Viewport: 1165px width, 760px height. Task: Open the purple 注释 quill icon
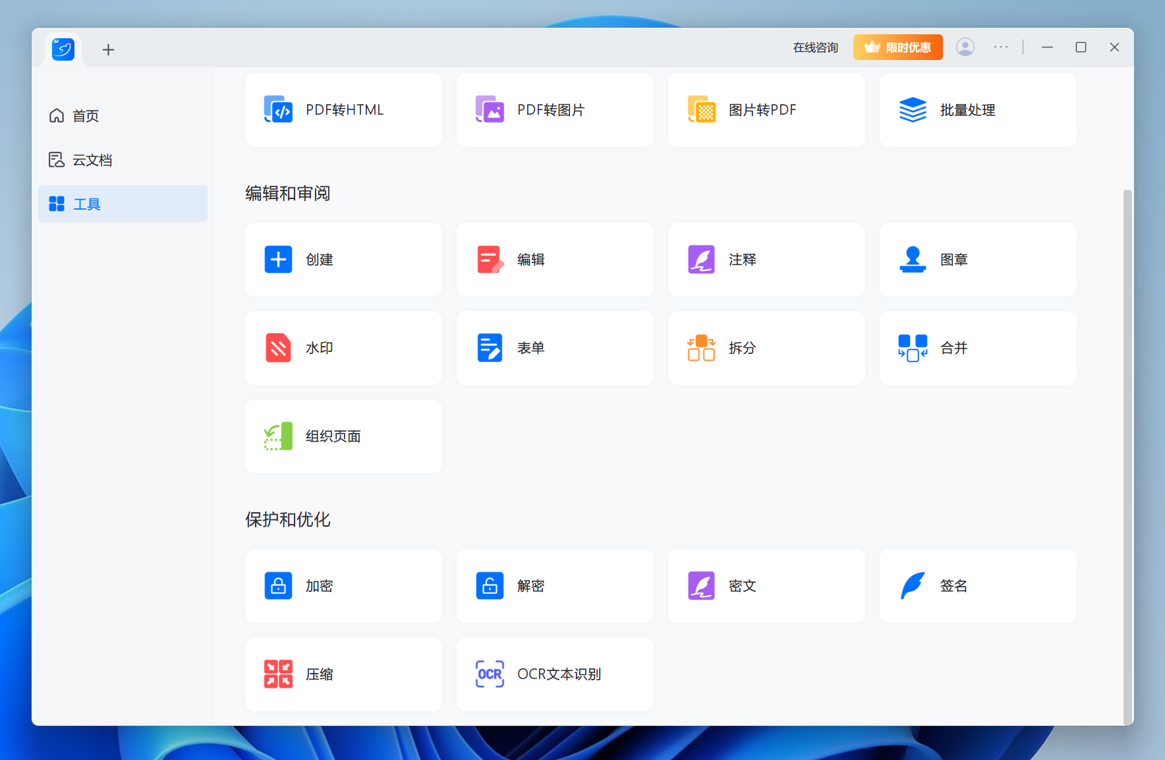701,259
